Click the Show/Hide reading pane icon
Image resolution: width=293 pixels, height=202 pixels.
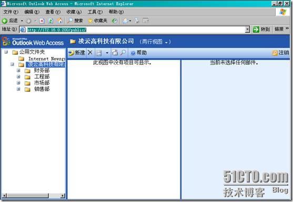99,53
